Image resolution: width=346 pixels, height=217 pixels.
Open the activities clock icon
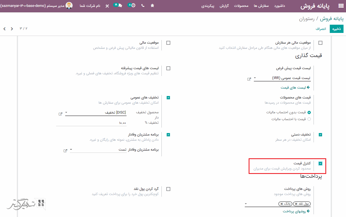coord(133,6)
